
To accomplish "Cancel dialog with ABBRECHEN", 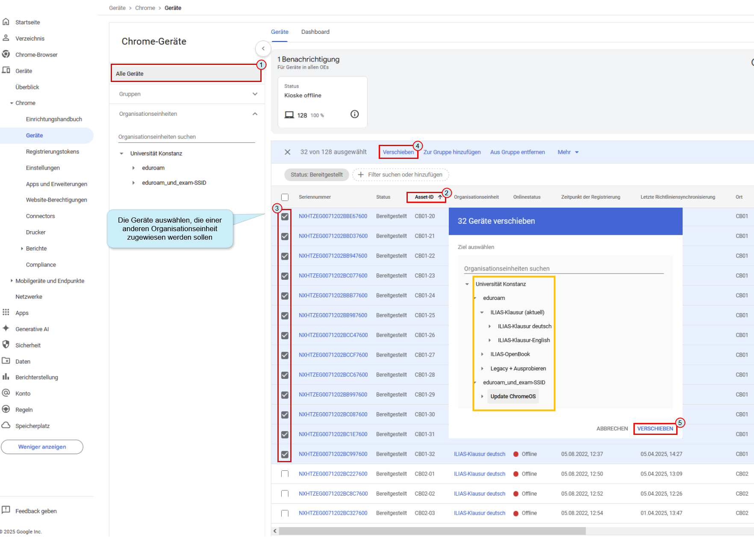I will 612,428.
